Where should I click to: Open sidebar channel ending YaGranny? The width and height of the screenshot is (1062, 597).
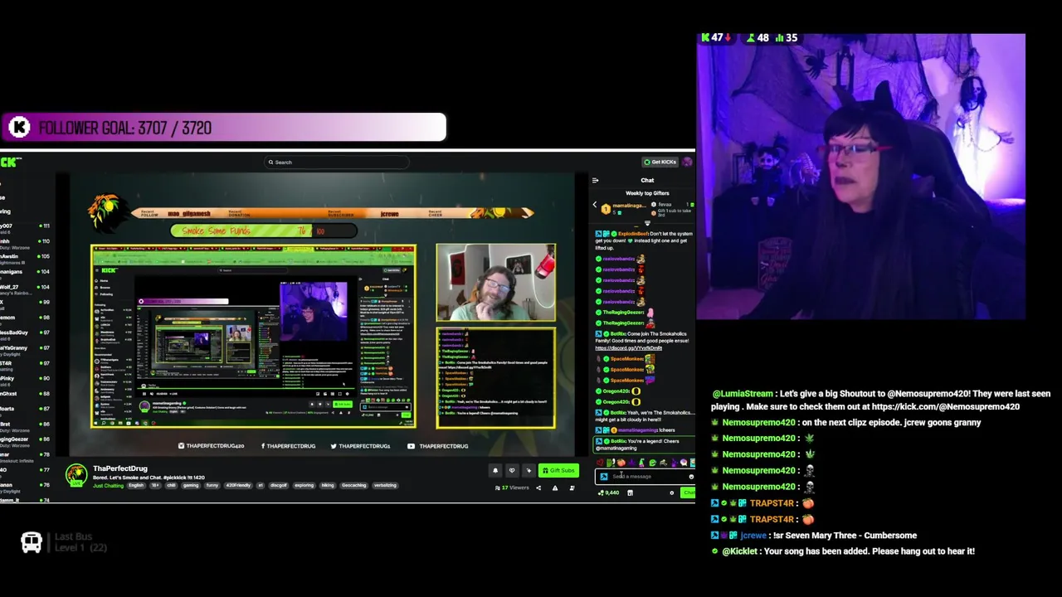[x=25, y=350]
